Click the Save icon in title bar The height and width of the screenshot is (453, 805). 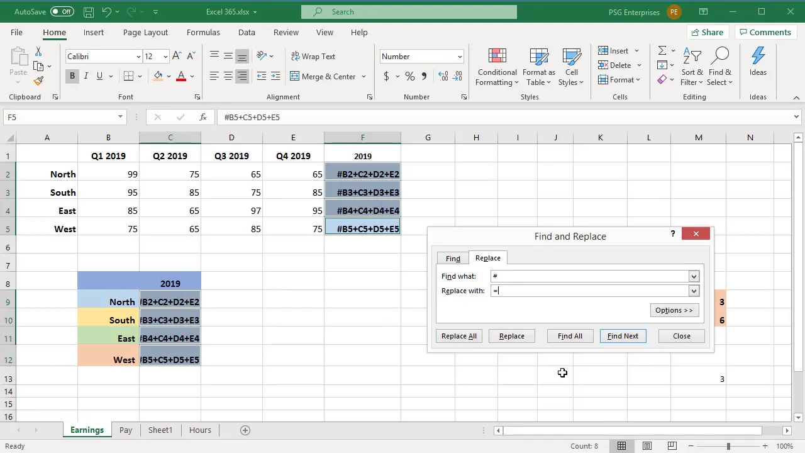point(89,12)
